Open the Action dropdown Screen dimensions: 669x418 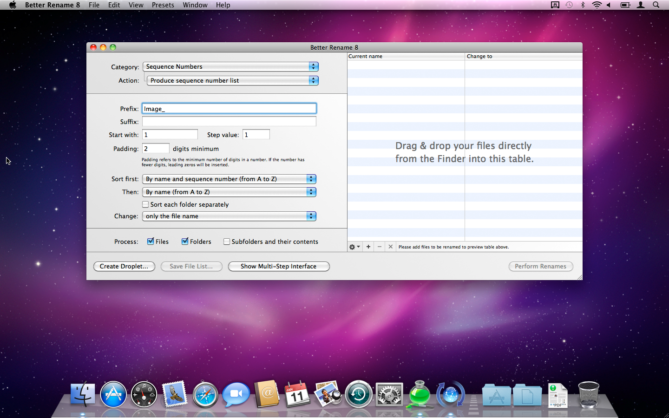(233, 81)
